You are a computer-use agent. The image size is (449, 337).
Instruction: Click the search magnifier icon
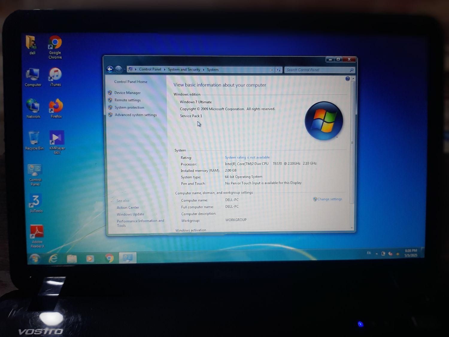351,70
